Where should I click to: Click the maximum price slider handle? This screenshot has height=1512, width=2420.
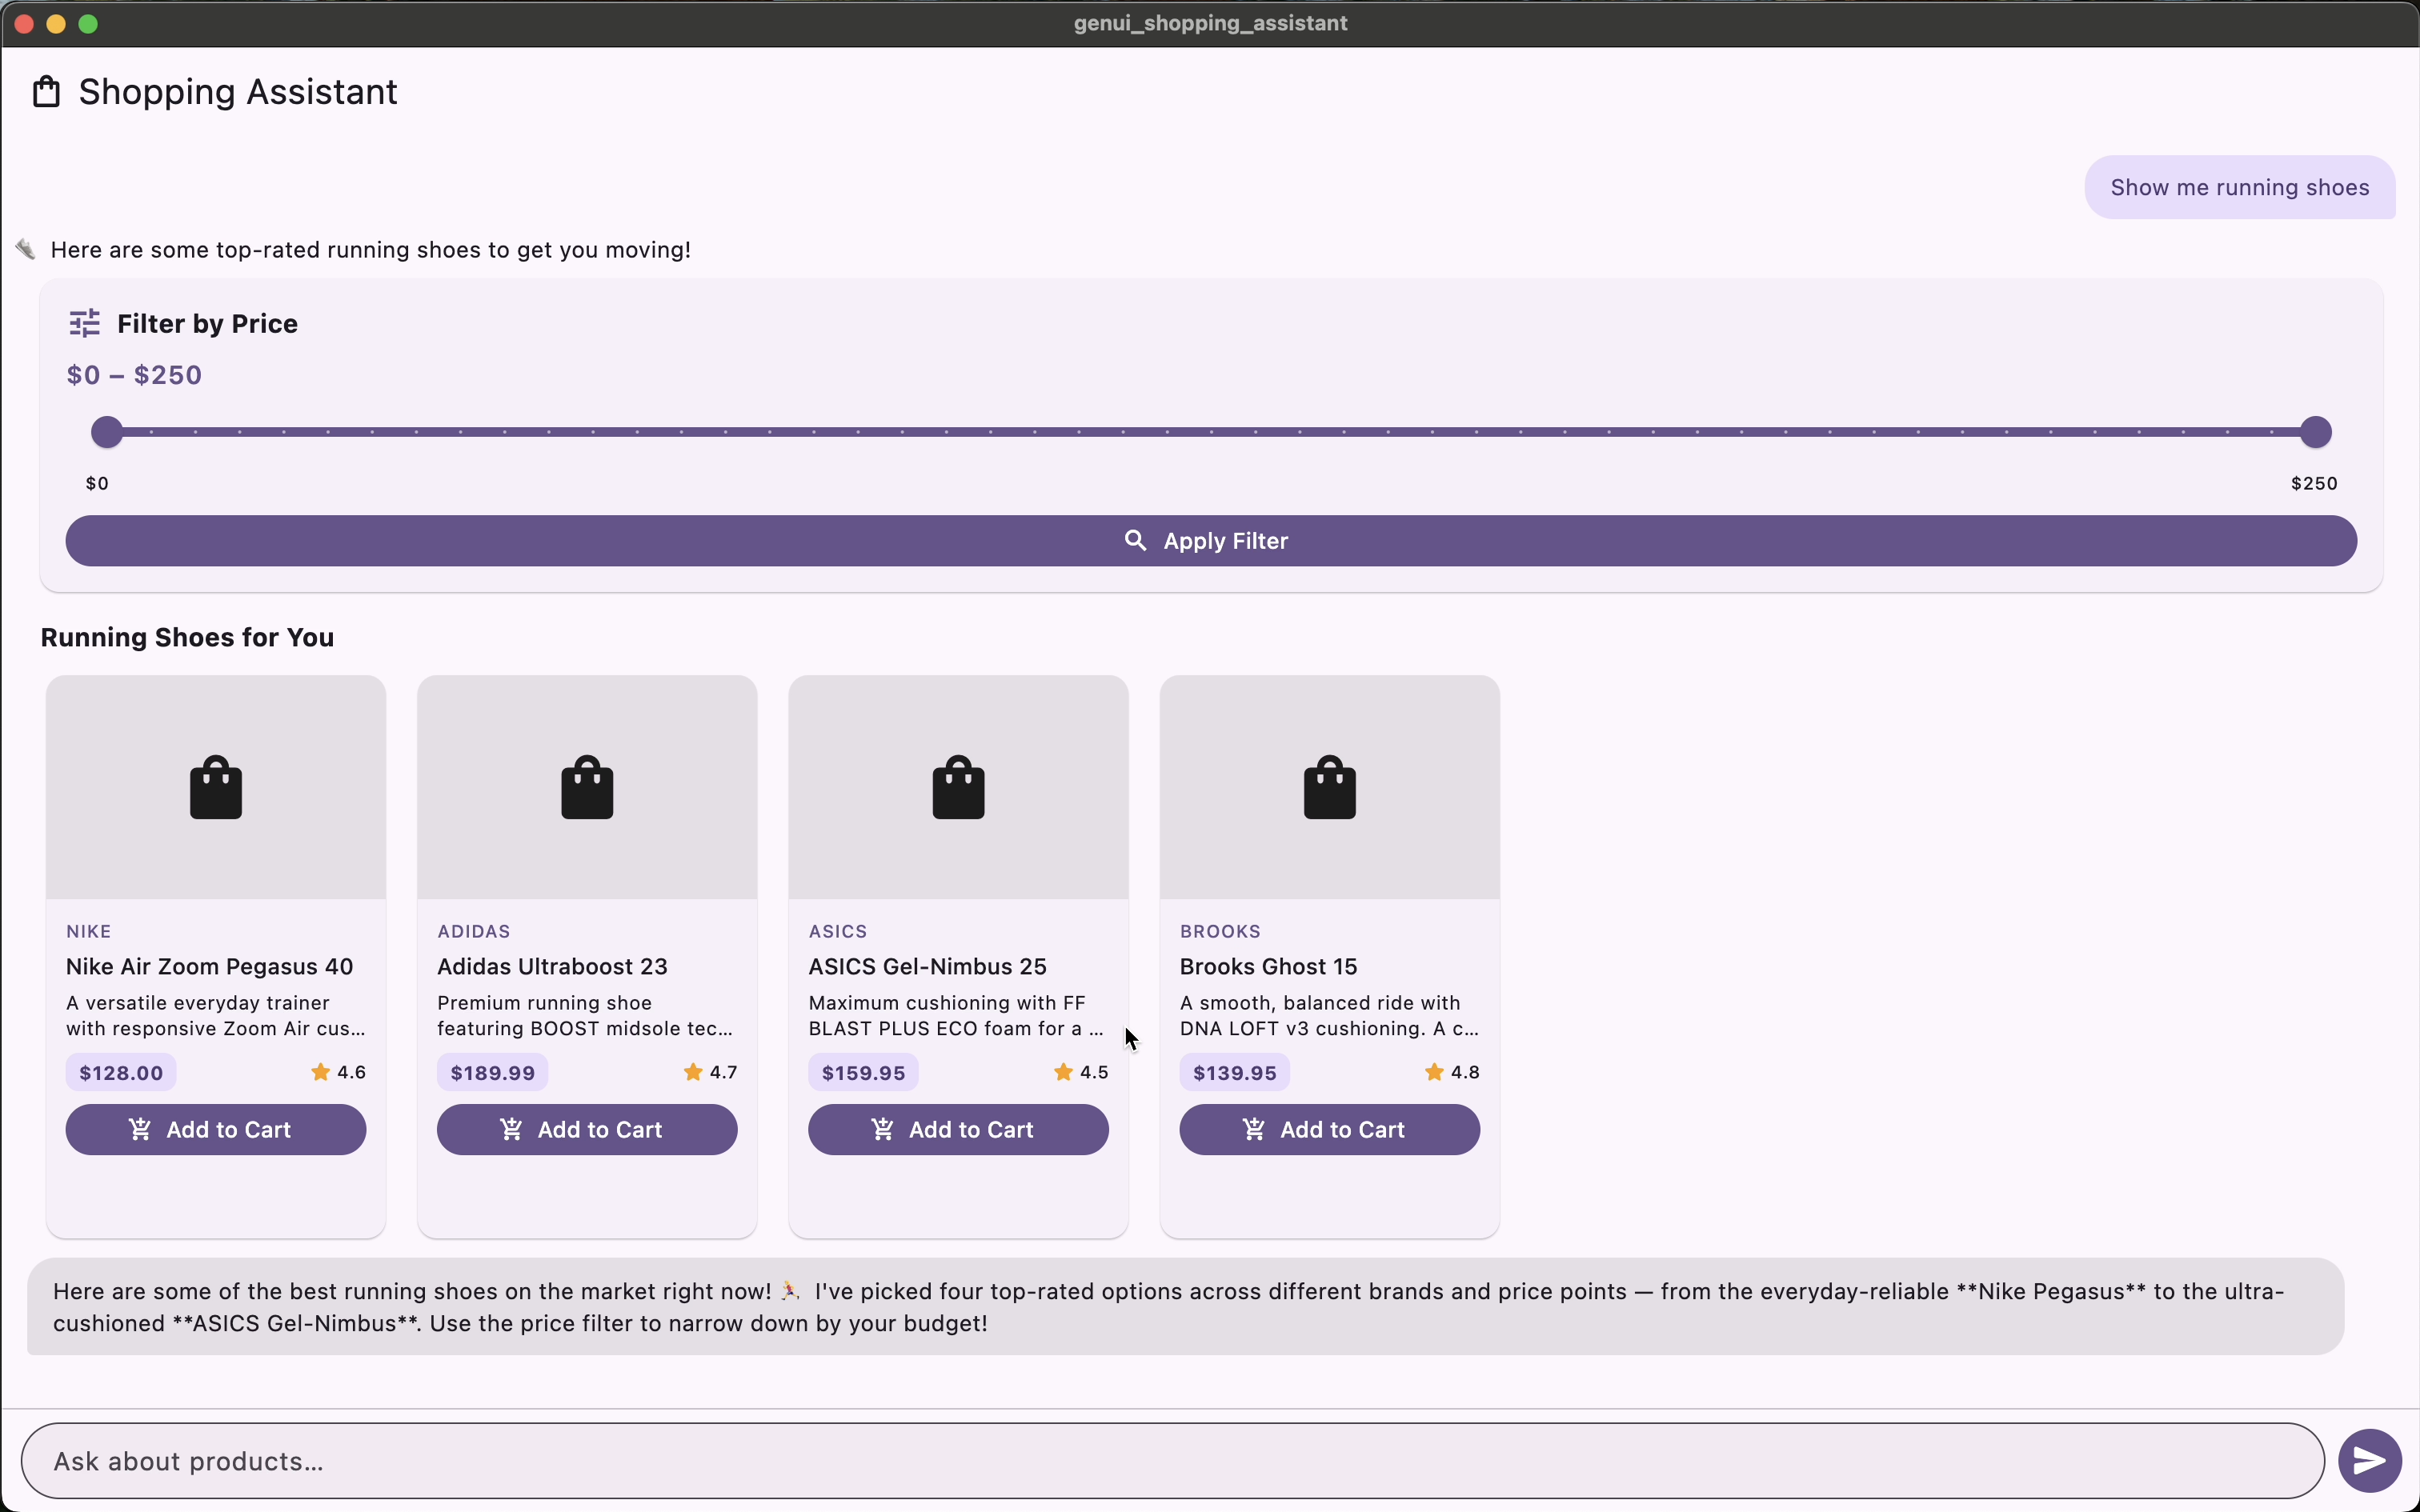click(2315, 432)
